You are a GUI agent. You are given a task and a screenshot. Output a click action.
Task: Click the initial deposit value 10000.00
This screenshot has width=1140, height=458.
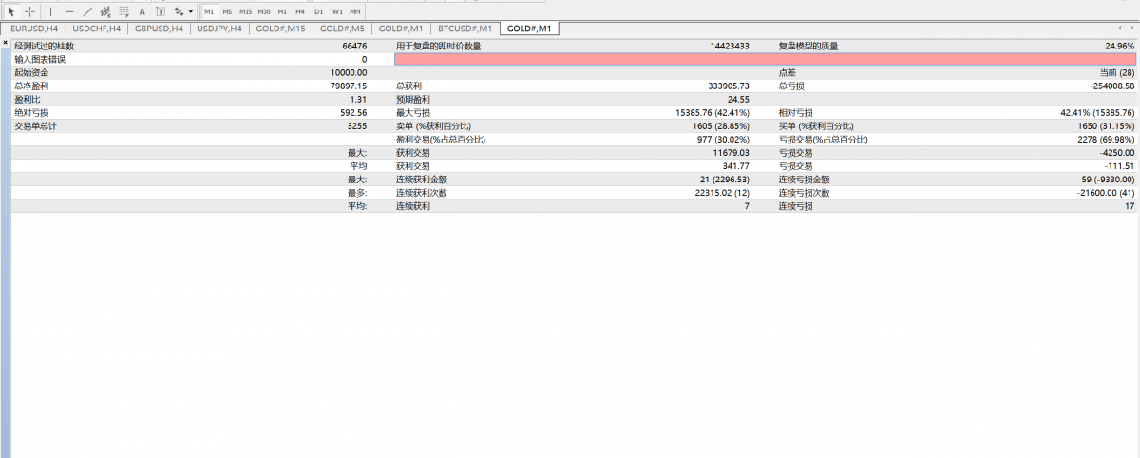pos(349,72)
